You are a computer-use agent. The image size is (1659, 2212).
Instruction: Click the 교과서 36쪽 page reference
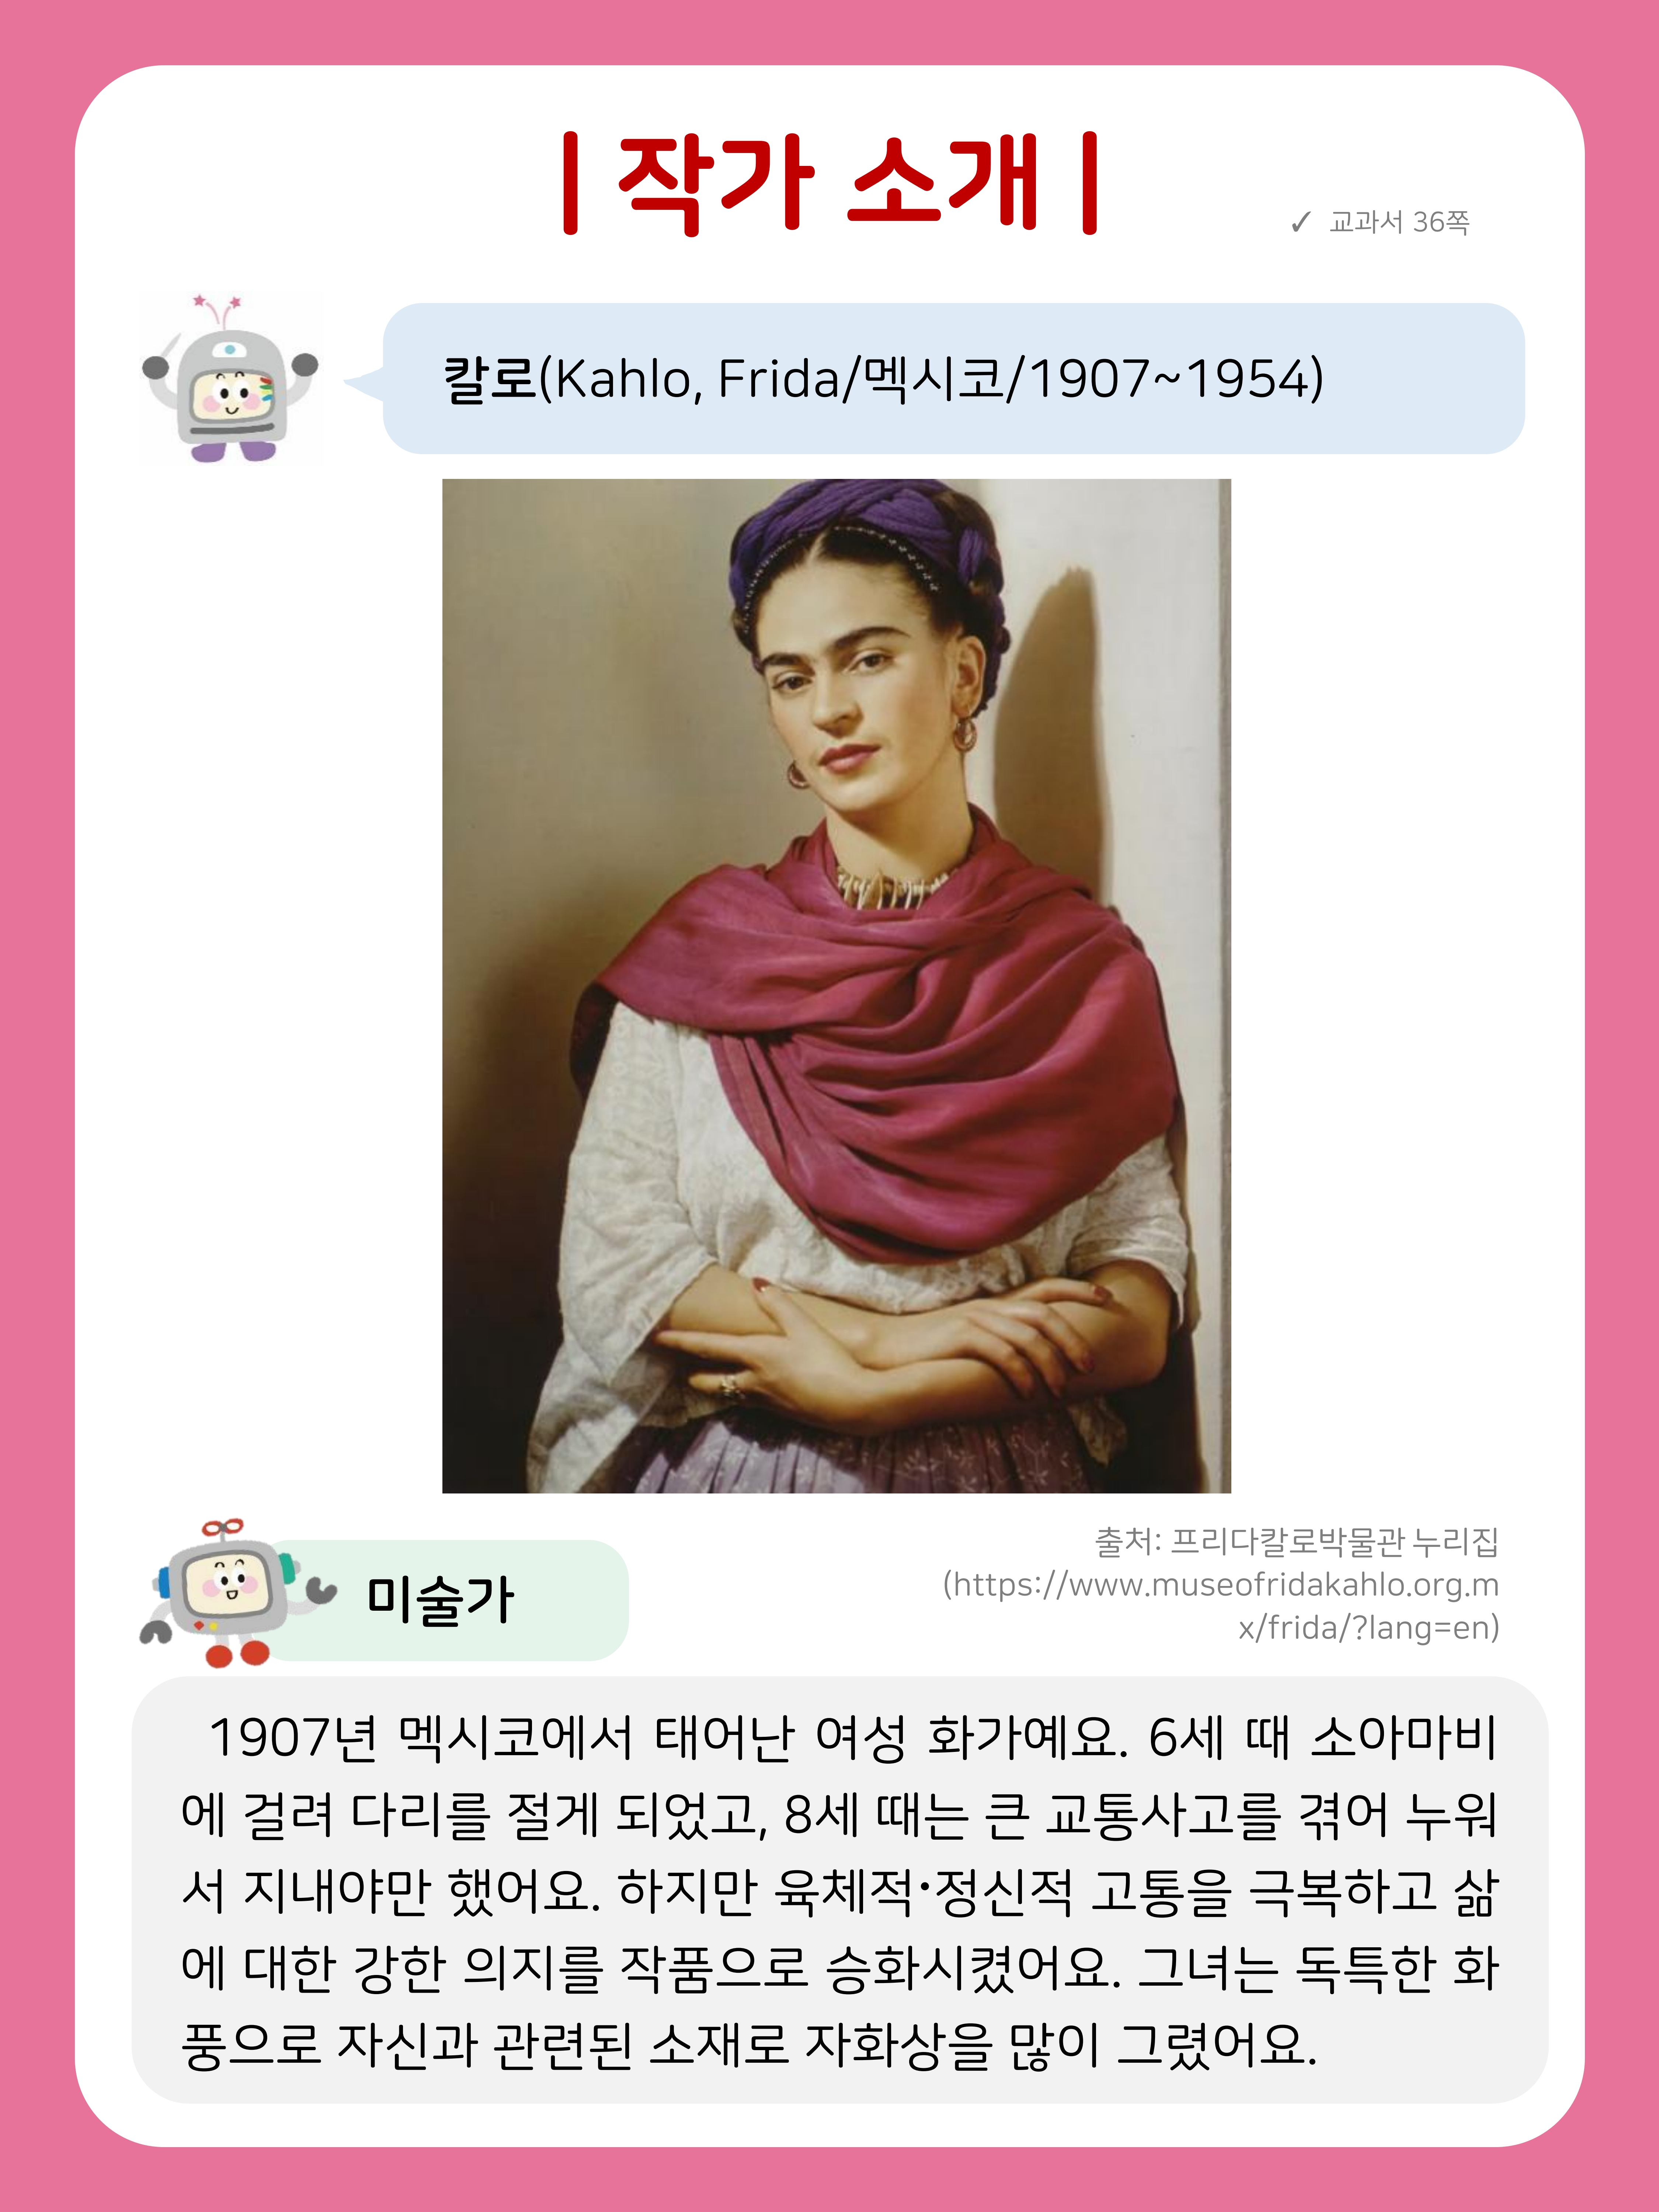pos(1399,222)
